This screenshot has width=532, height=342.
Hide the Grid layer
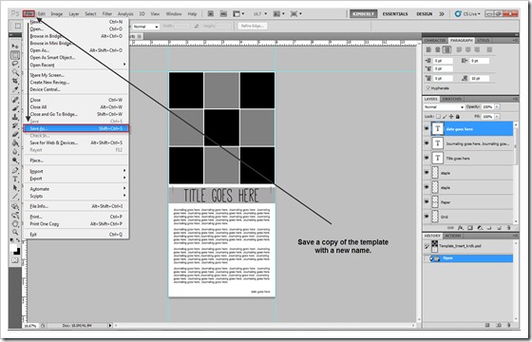(427, 217)
